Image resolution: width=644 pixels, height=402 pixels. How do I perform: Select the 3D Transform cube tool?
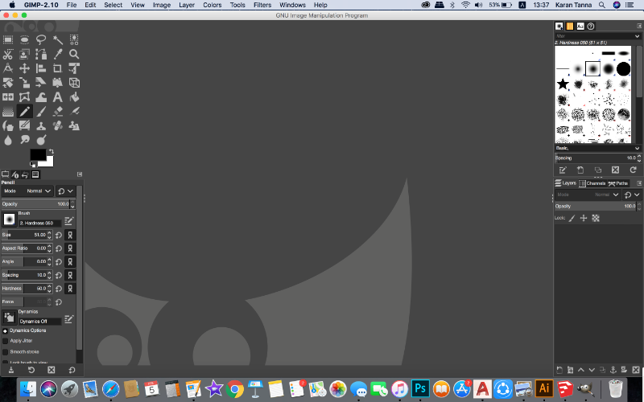(74, 83)
